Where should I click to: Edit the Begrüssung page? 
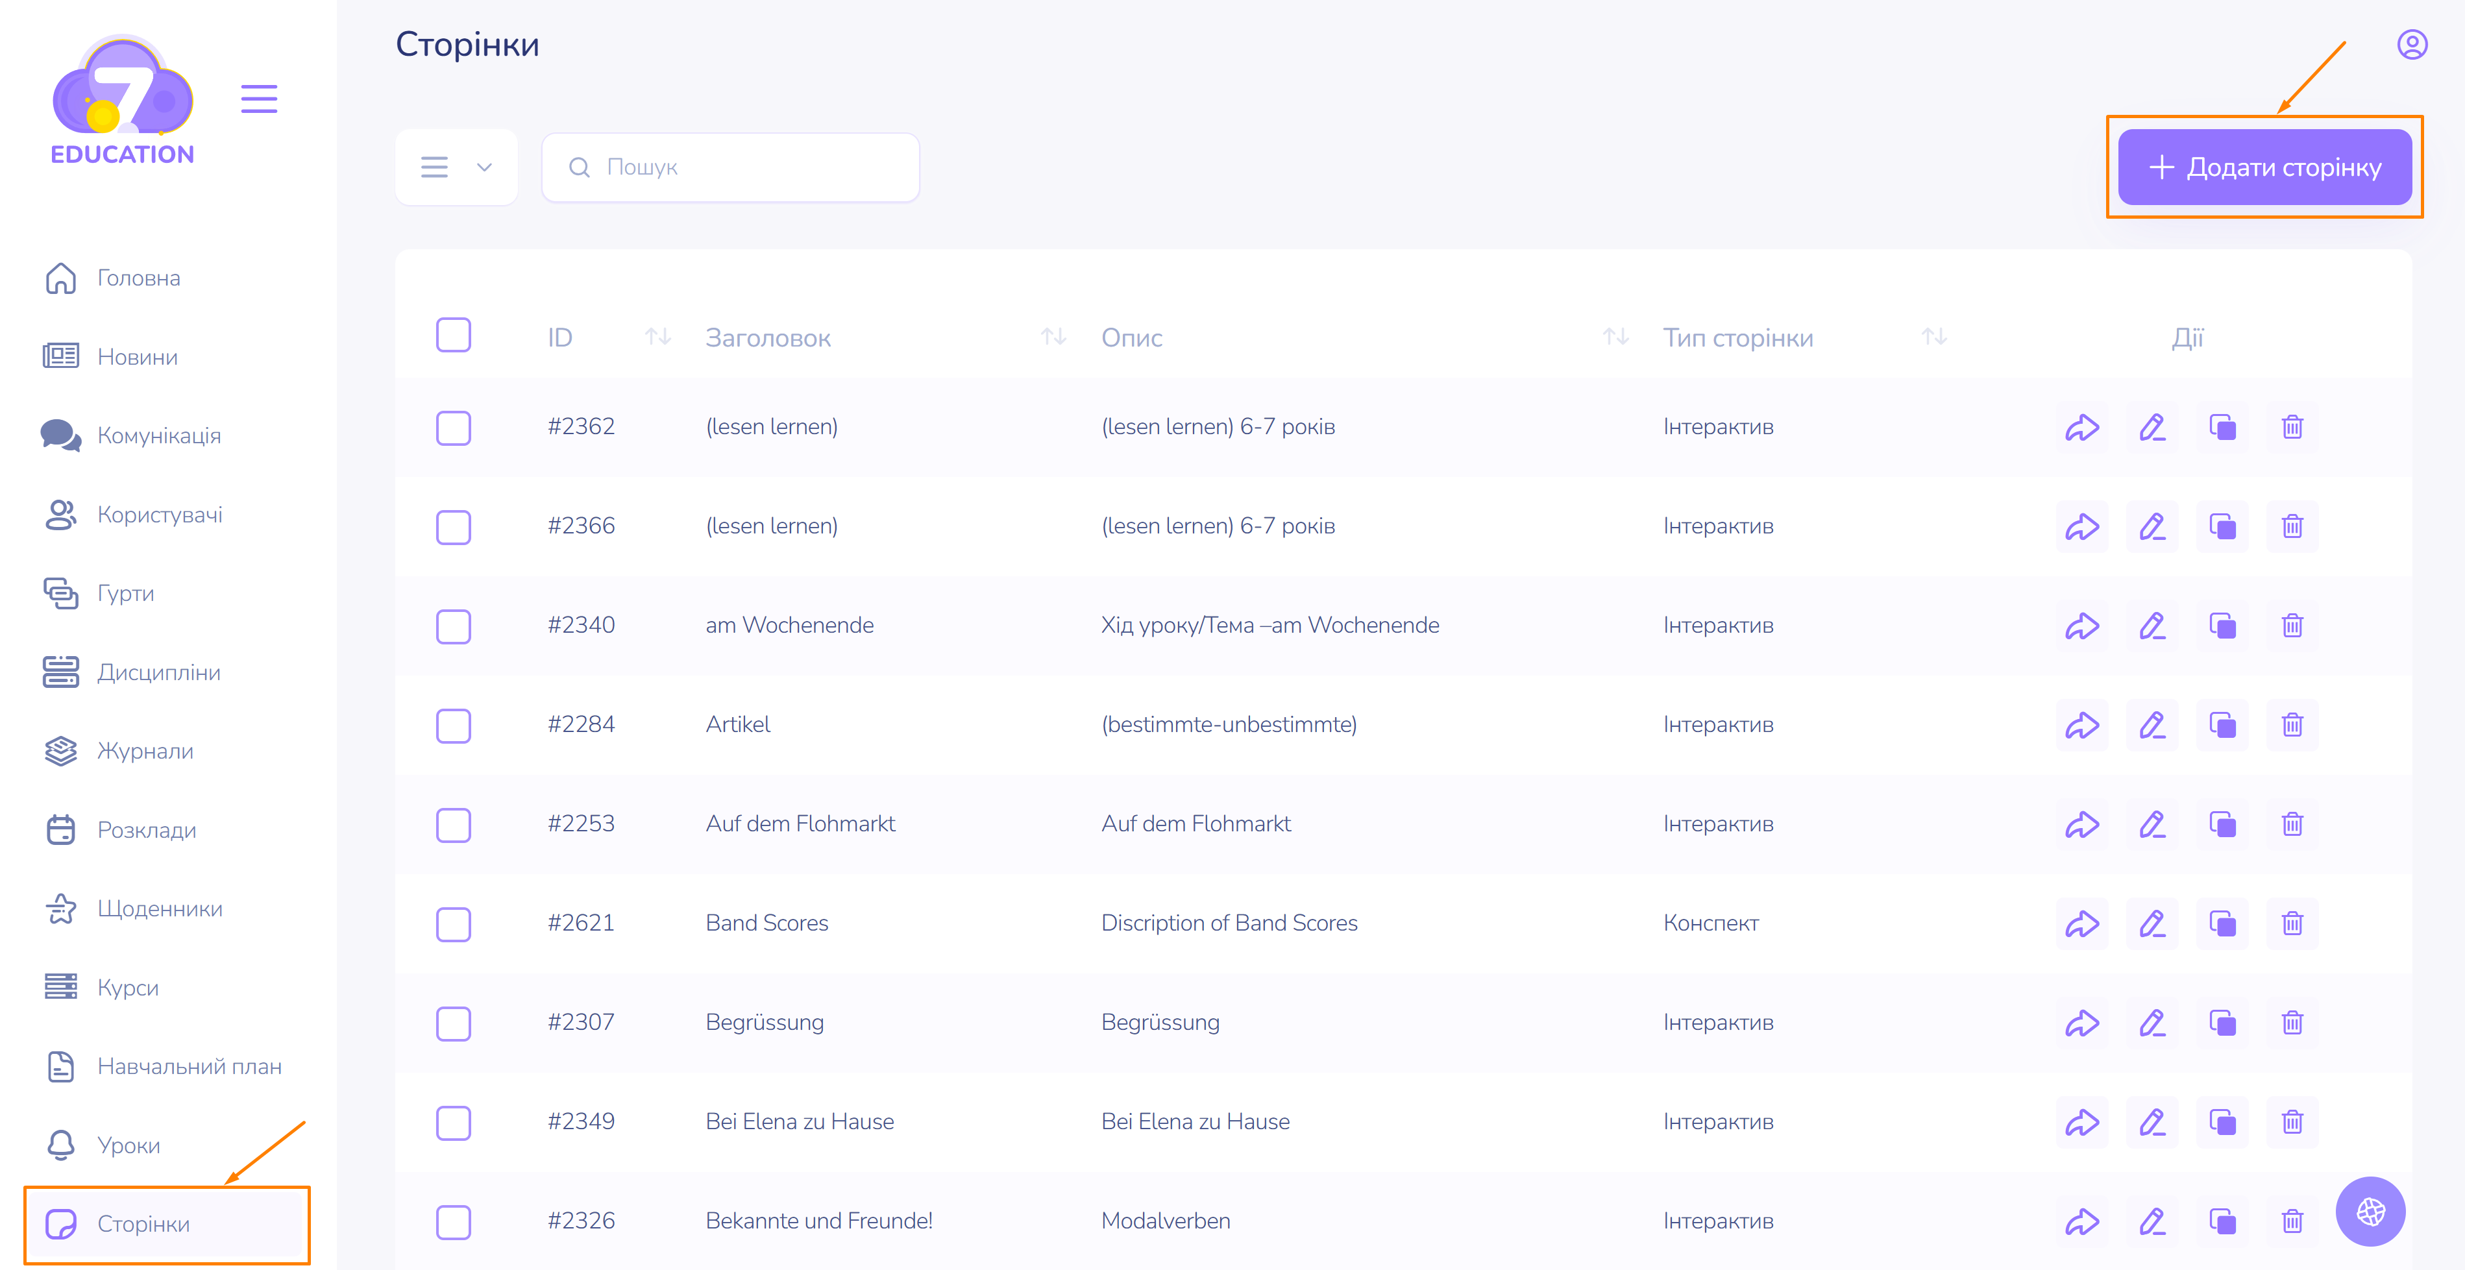point(2152,1023)
